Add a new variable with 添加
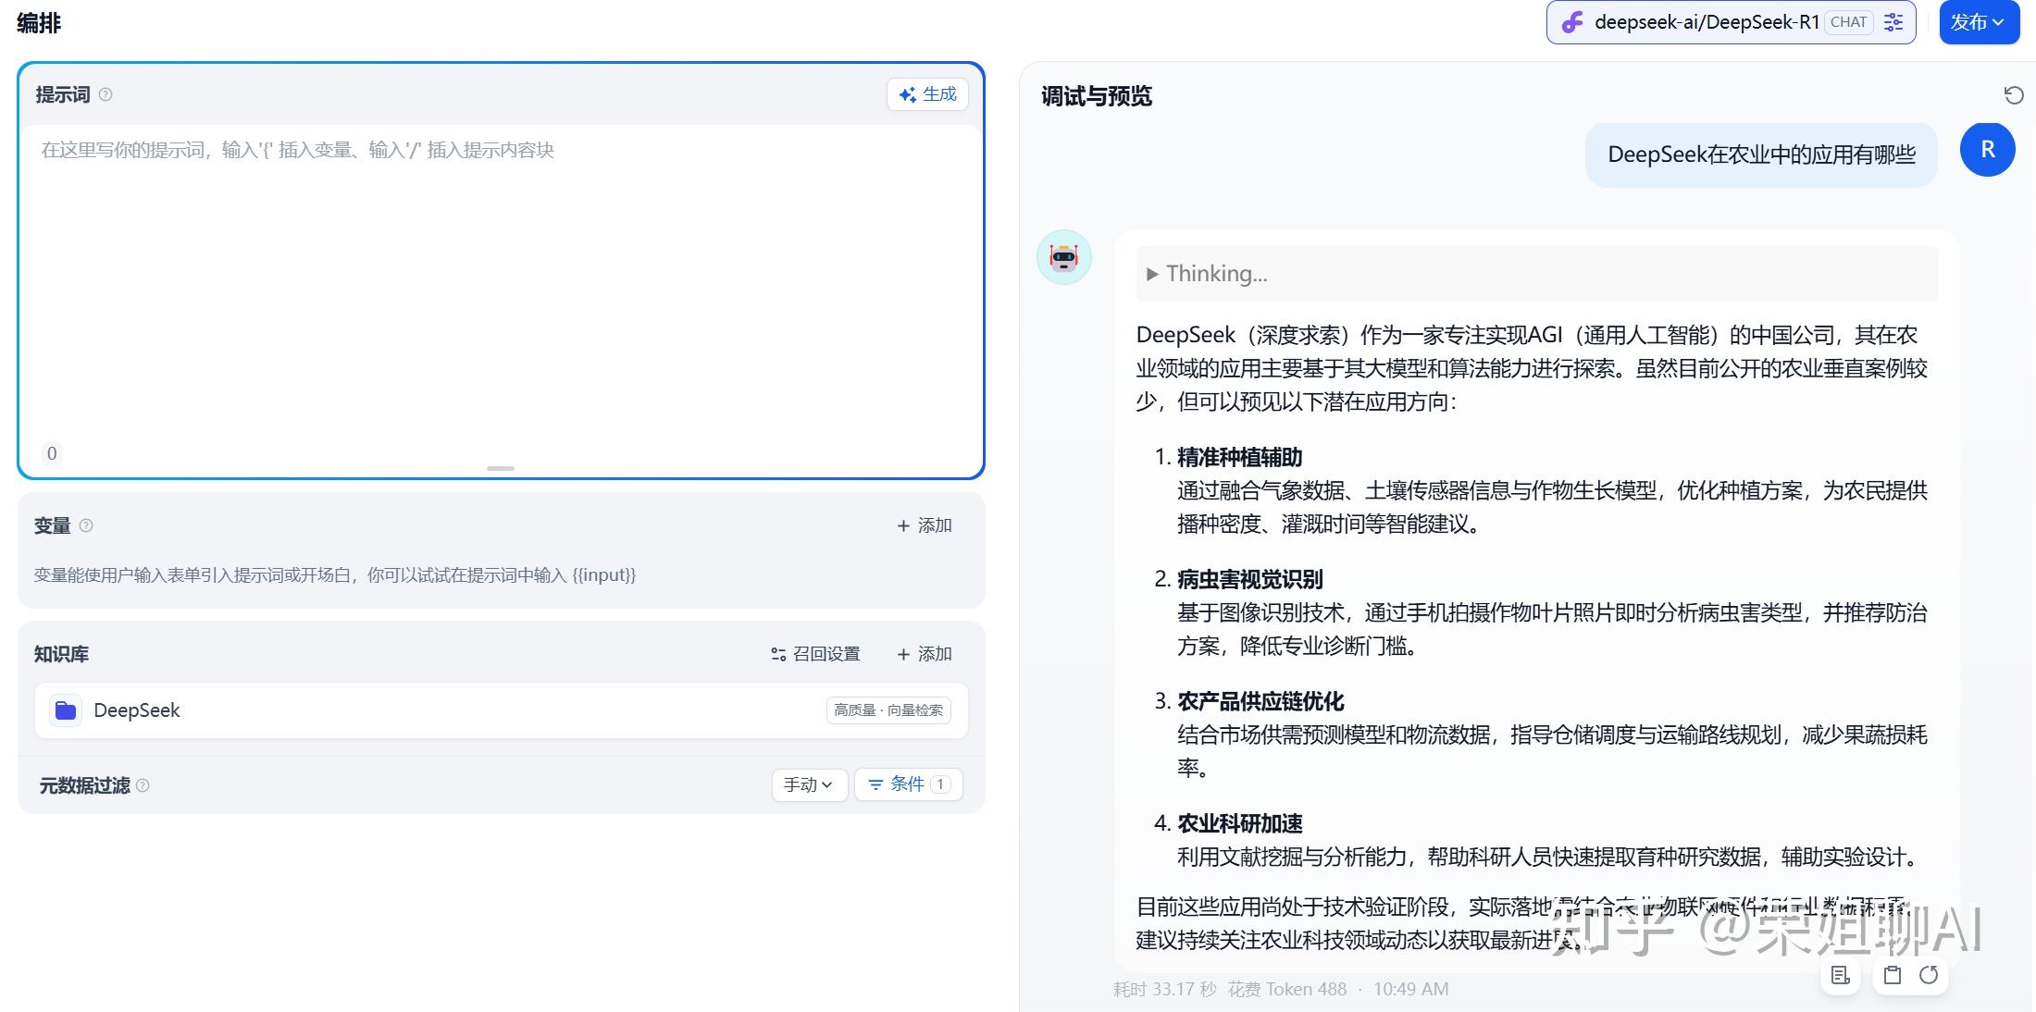The width and height of the screenshot is (2036, 1012). pyautogui.click(x=925, y=525)
